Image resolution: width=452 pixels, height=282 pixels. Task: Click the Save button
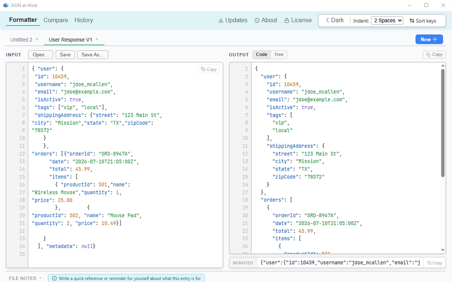(65, 55)
